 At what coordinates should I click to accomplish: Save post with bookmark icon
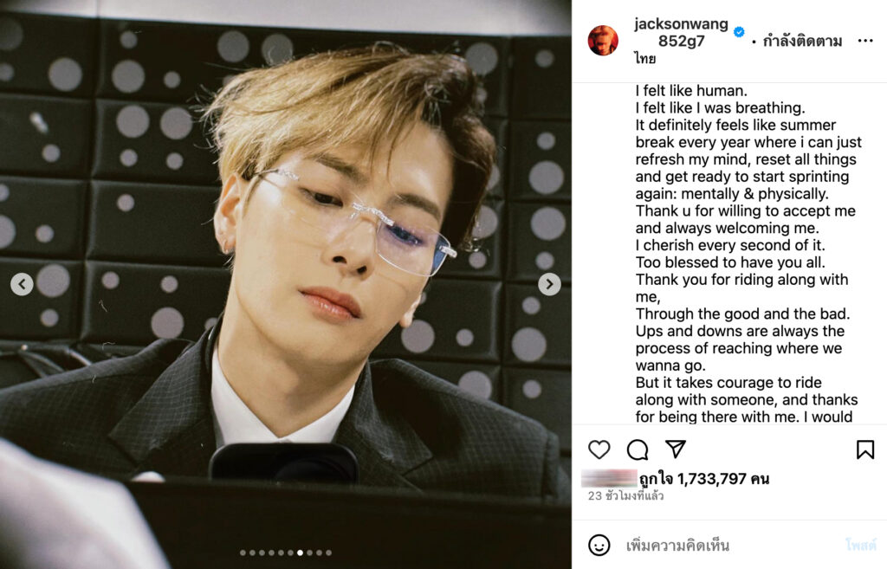[x=865, y=449]
